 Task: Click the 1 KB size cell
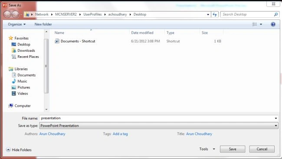tap(218, 41)
